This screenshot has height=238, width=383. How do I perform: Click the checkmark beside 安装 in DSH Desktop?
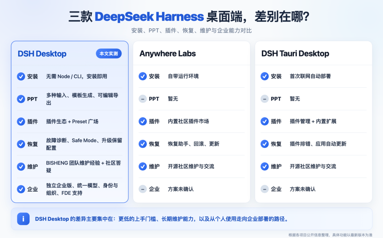point(21,77)
